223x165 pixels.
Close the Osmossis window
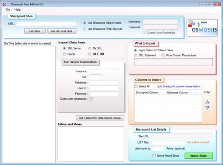tap(217, 4)
